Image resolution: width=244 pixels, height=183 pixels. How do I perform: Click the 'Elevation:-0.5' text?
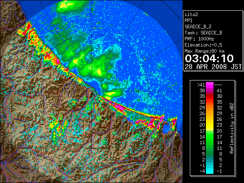[x=203, y=45]
